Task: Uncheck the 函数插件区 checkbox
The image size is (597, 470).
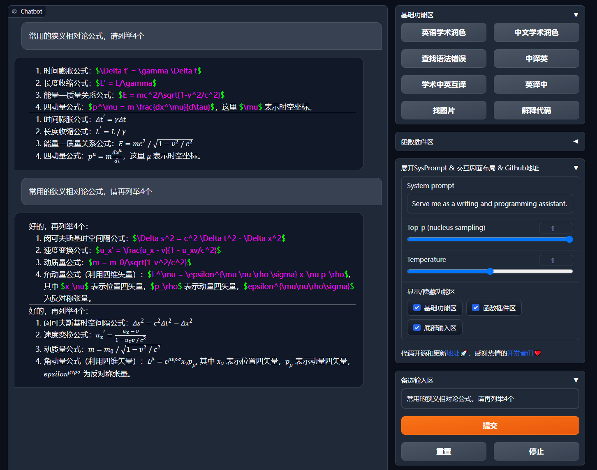Action: [x=476, y=308]
